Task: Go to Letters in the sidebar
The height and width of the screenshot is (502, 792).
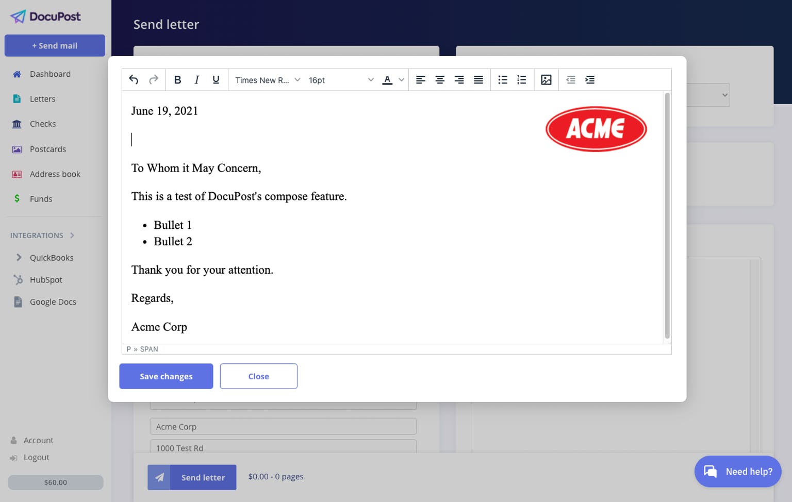Action: pyautogui.click(x=42, y=99)
